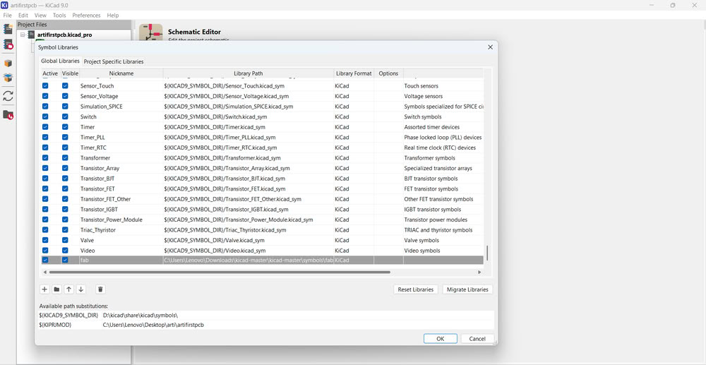The height and width of the screenshot is (365, 706).
Task: Click the KICAD9_SYMBOL_DIR path substitution row
Action: (266, 316)
